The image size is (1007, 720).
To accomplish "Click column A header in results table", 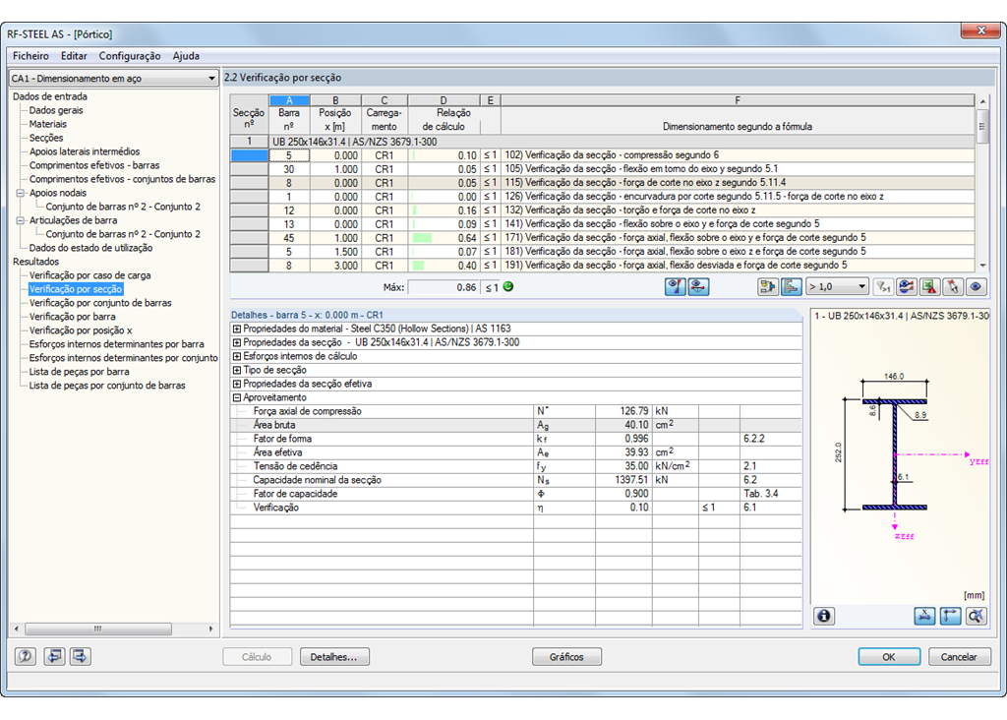I will 290,100.
